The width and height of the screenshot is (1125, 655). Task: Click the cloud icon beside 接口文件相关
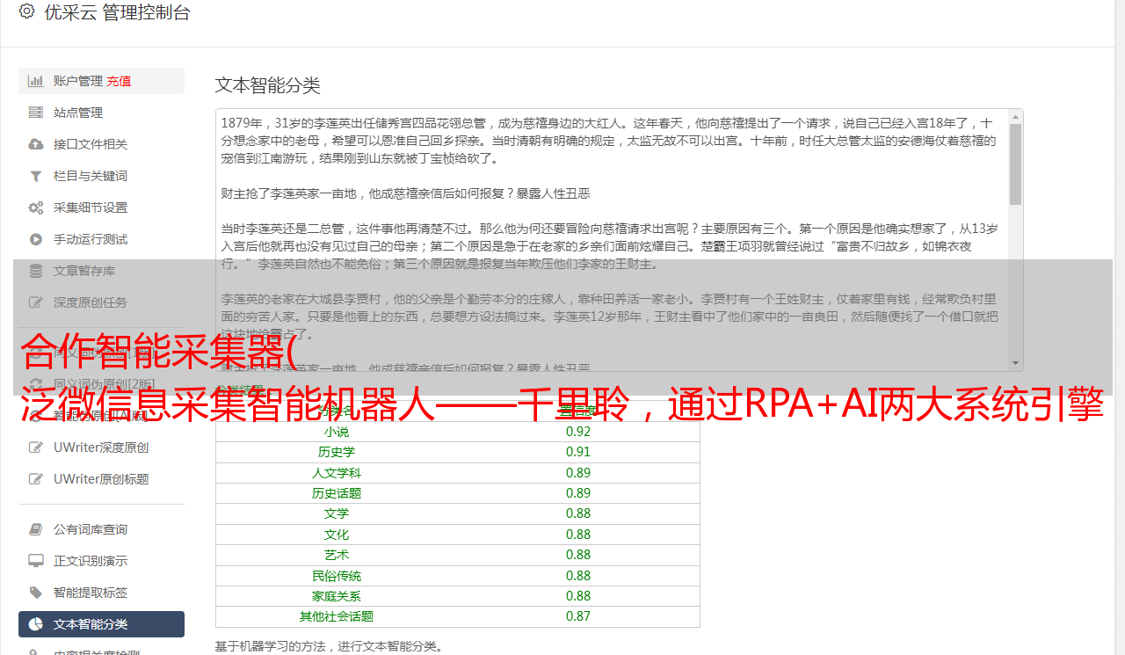coord(36,144)
